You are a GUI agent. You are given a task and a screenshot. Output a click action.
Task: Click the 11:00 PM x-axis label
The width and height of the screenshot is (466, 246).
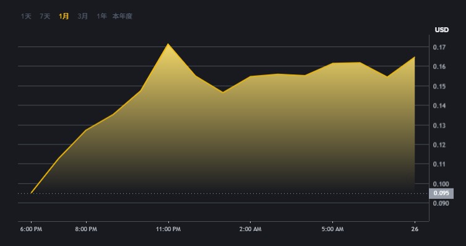(168, 229)
